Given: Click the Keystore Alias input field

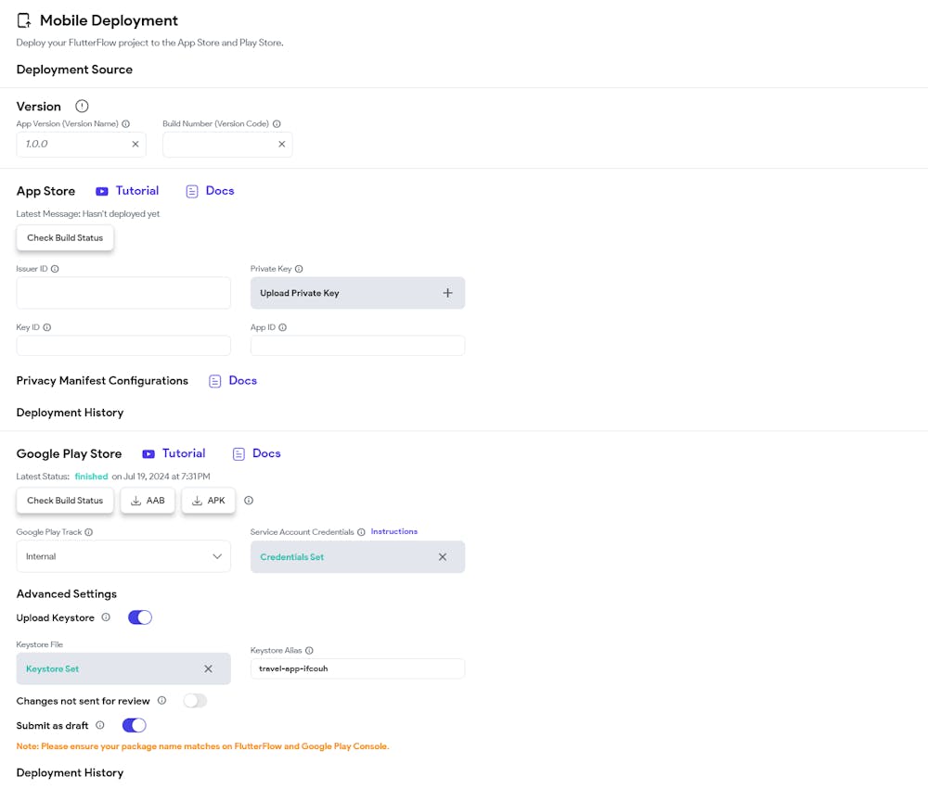Looking at the screenshot, I should (x=357, y=668).
